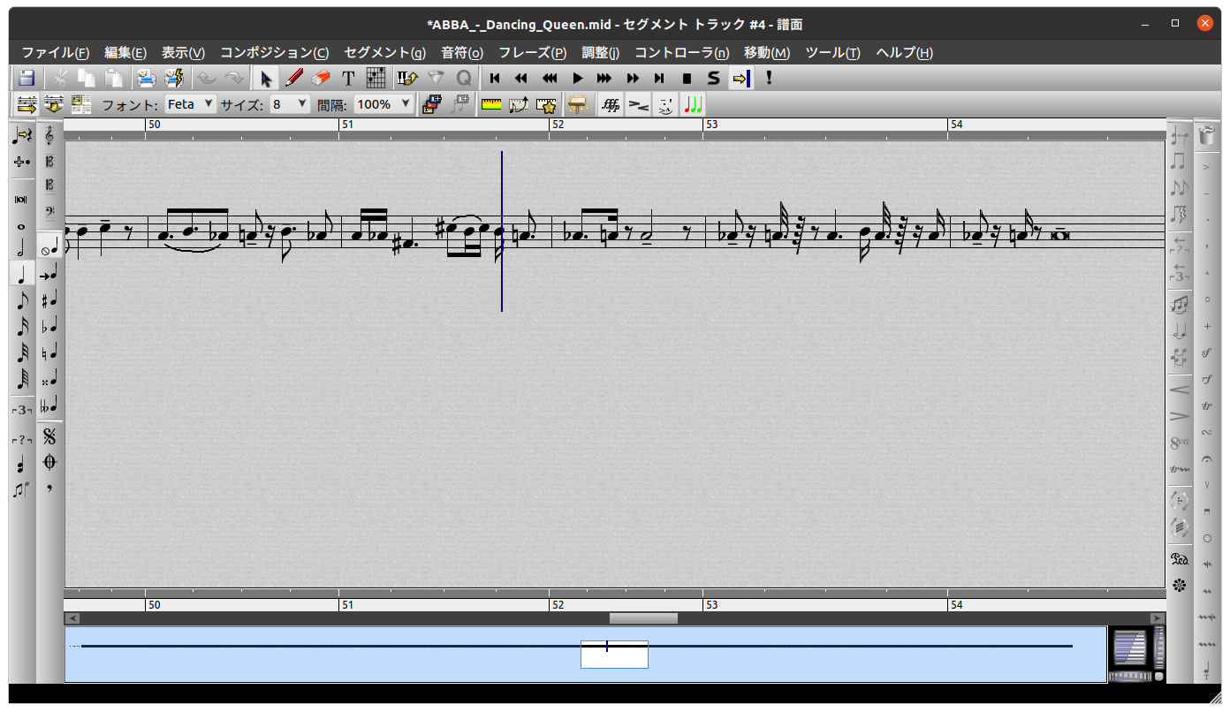Choose the quarter note duration
1230x712 pixels.
tap(22, 274)
